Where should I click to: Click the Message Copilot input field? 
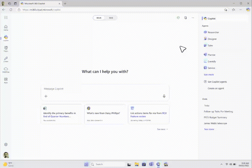(105, 89)
